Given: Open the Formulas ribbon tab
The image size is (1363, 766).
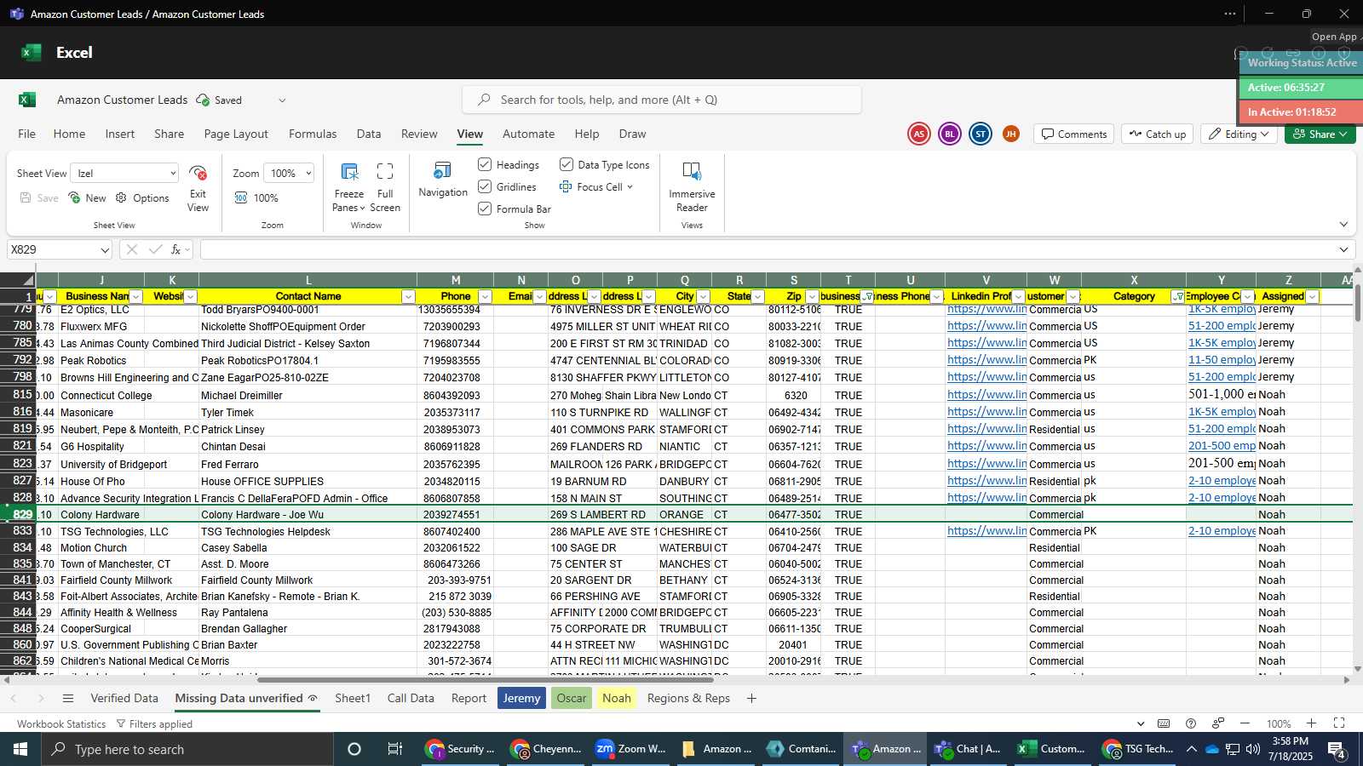Looking at the screenshot, I should (x=313, y=134).
